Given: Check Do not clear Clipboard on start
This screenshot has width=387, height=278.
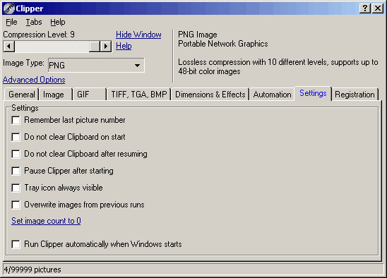Looking at the screenshot, I should (x=16, y=138).
